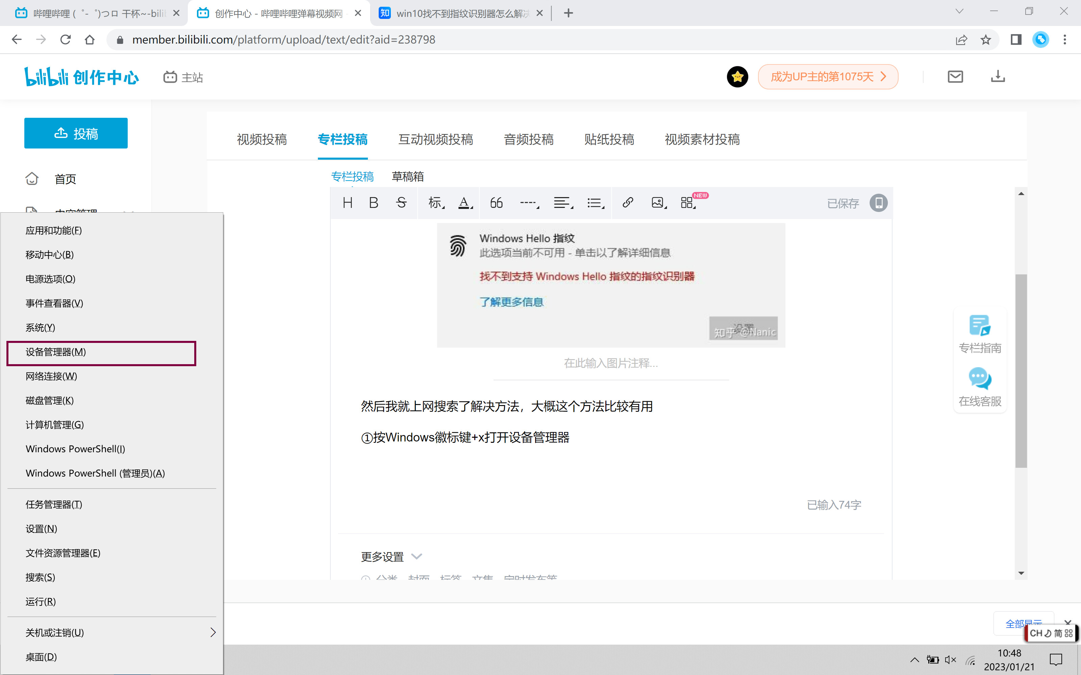The height and width of the screenshot is (675, 1081).
Task: Switch to 音频投稿 tab
Action: coord(528,139)
